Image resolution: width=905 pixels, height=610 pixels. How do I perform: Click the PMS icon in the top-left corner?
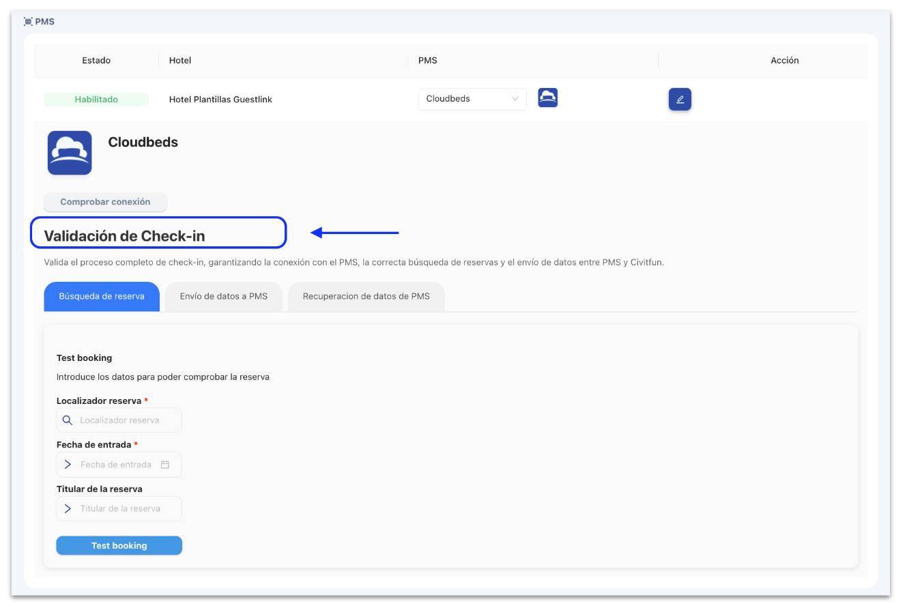[x=28, y=21]
